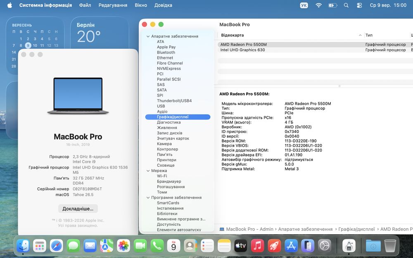The height and width of the screenshot is (258, 413).
Task: Click the Докладніше… button
Action: pos(78,209)
